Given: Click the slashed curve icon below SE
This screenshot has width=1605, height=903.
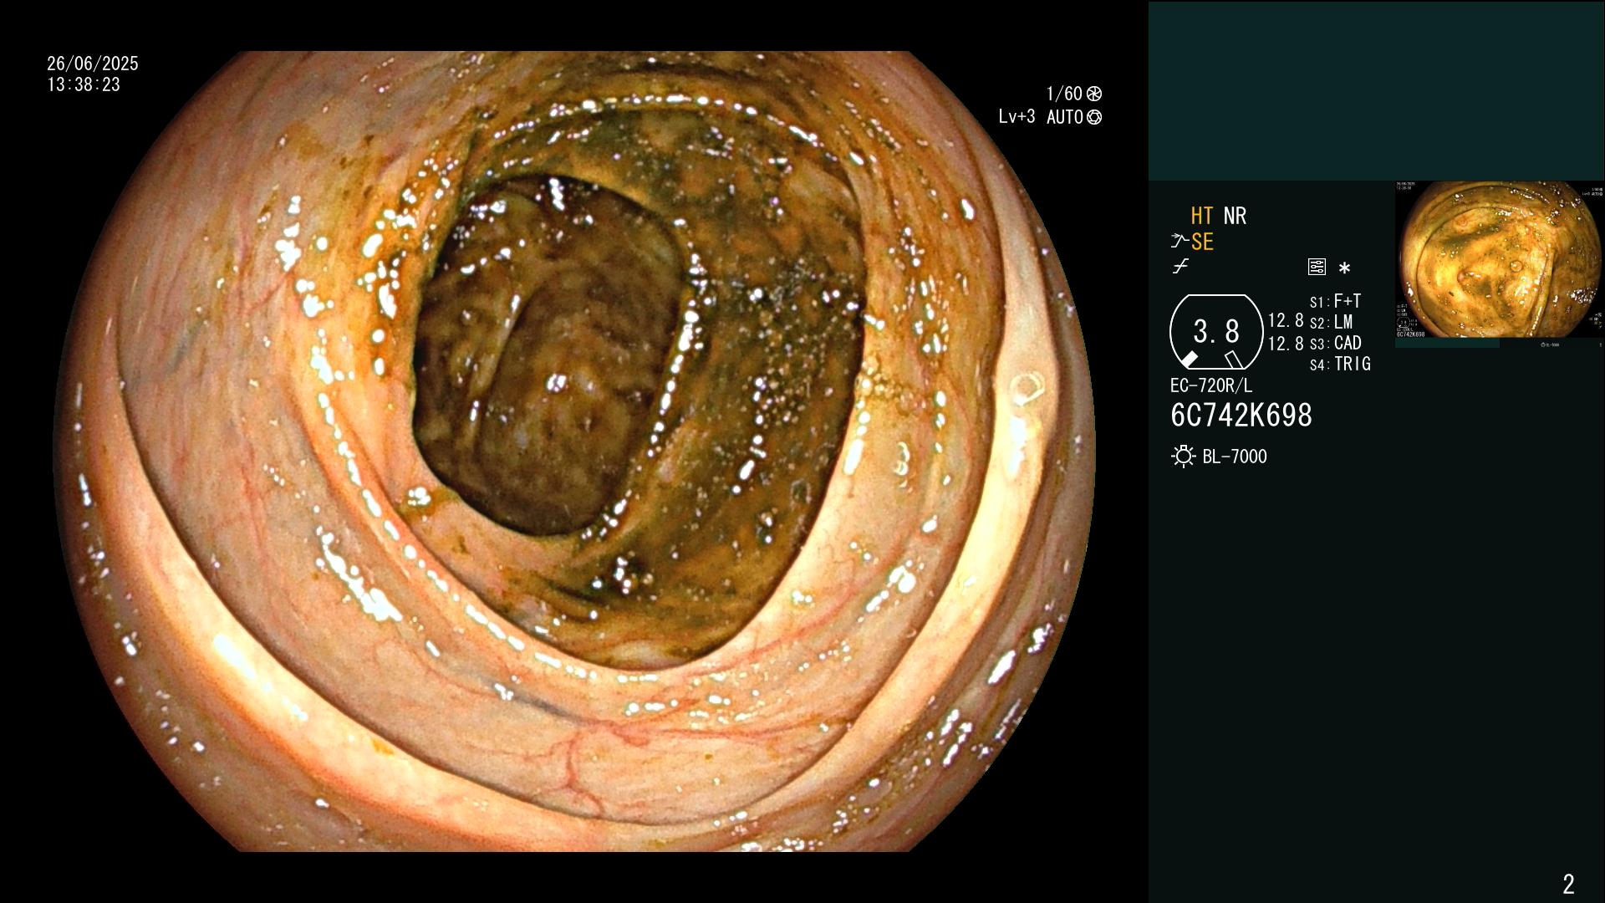Looking at the screenshot, I should point(1180,267).
